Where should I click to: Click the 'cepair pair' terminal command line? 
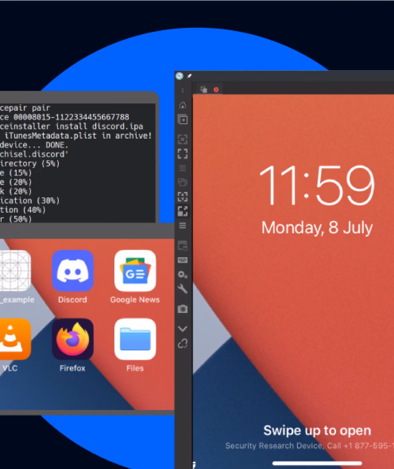[x=25, y=108]
